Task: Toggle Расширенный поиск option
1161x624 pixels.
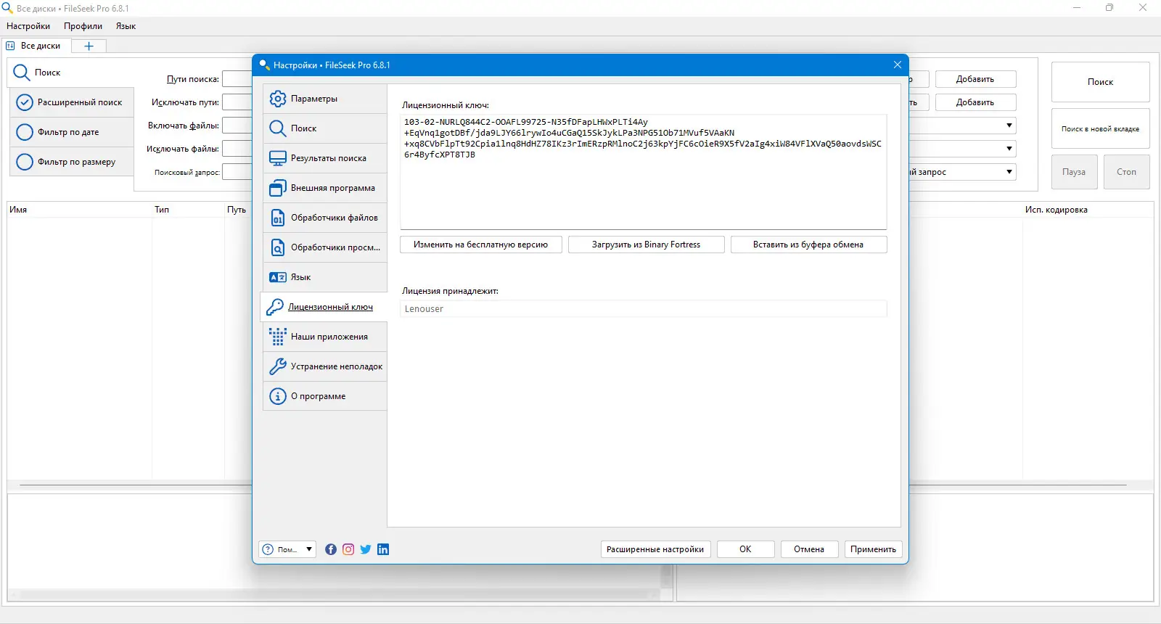Action: pyautogui.click(x=72, y=102)
